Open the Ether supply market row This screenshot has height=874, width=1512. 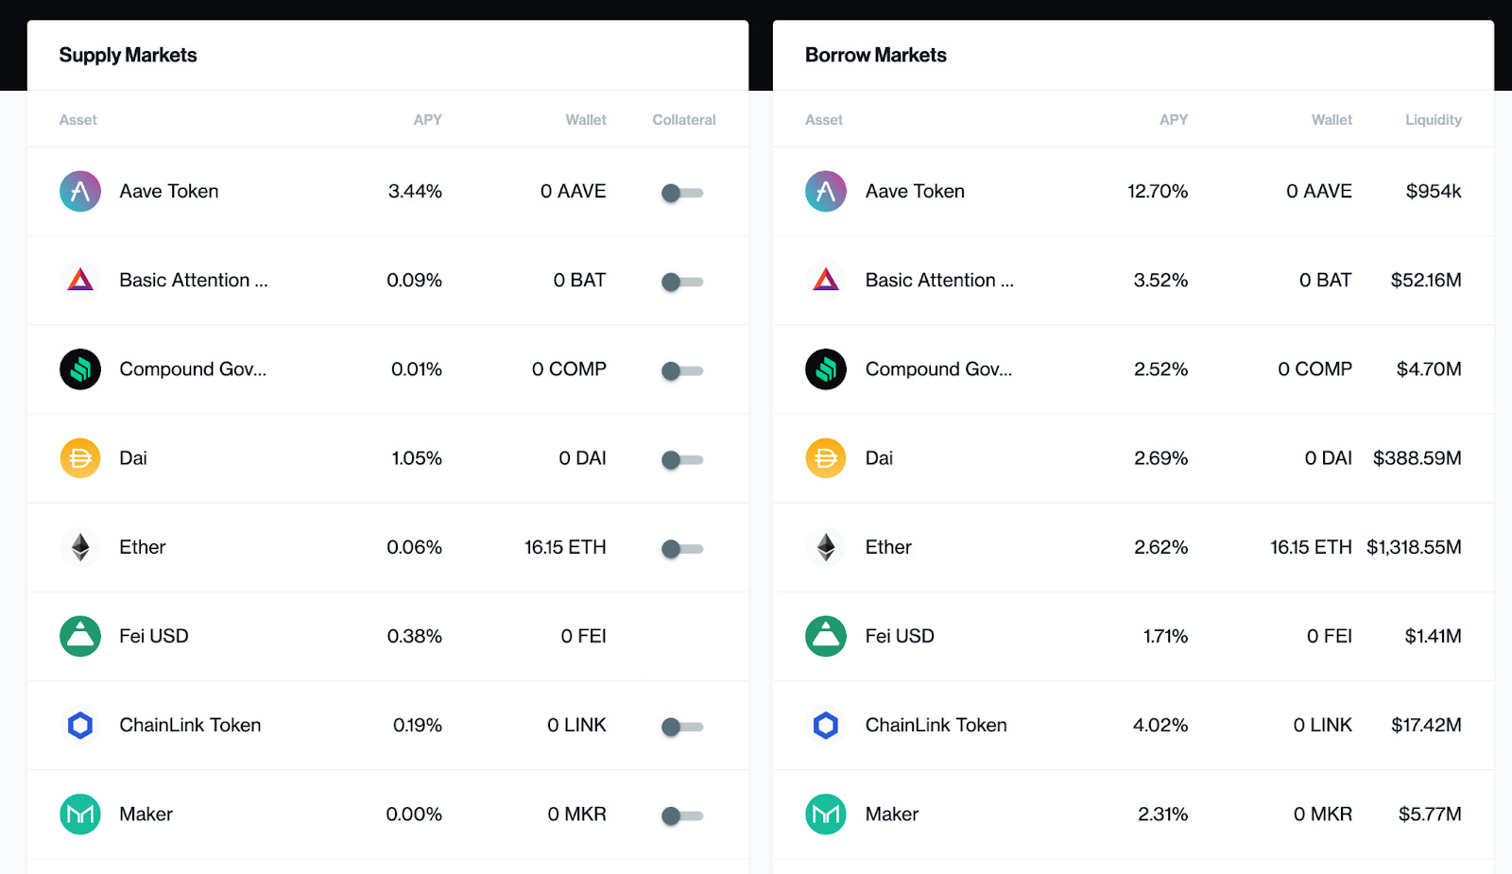pyautogui.click(x=378, y=547)
